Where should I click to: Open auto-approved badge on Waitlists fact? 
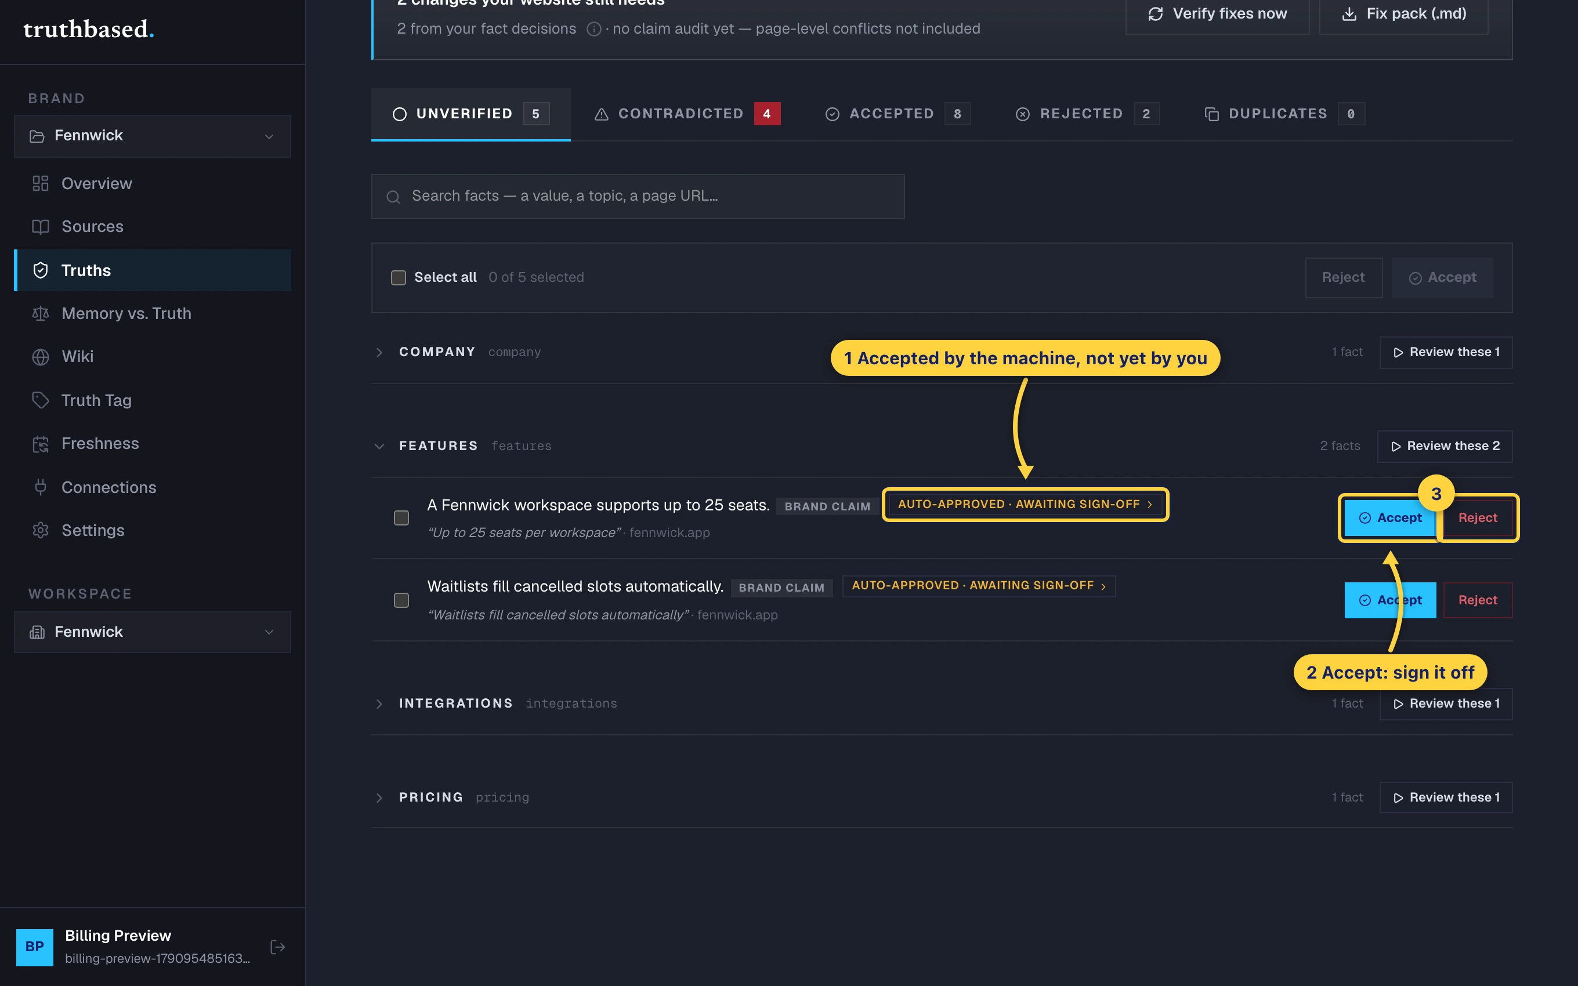979,586
